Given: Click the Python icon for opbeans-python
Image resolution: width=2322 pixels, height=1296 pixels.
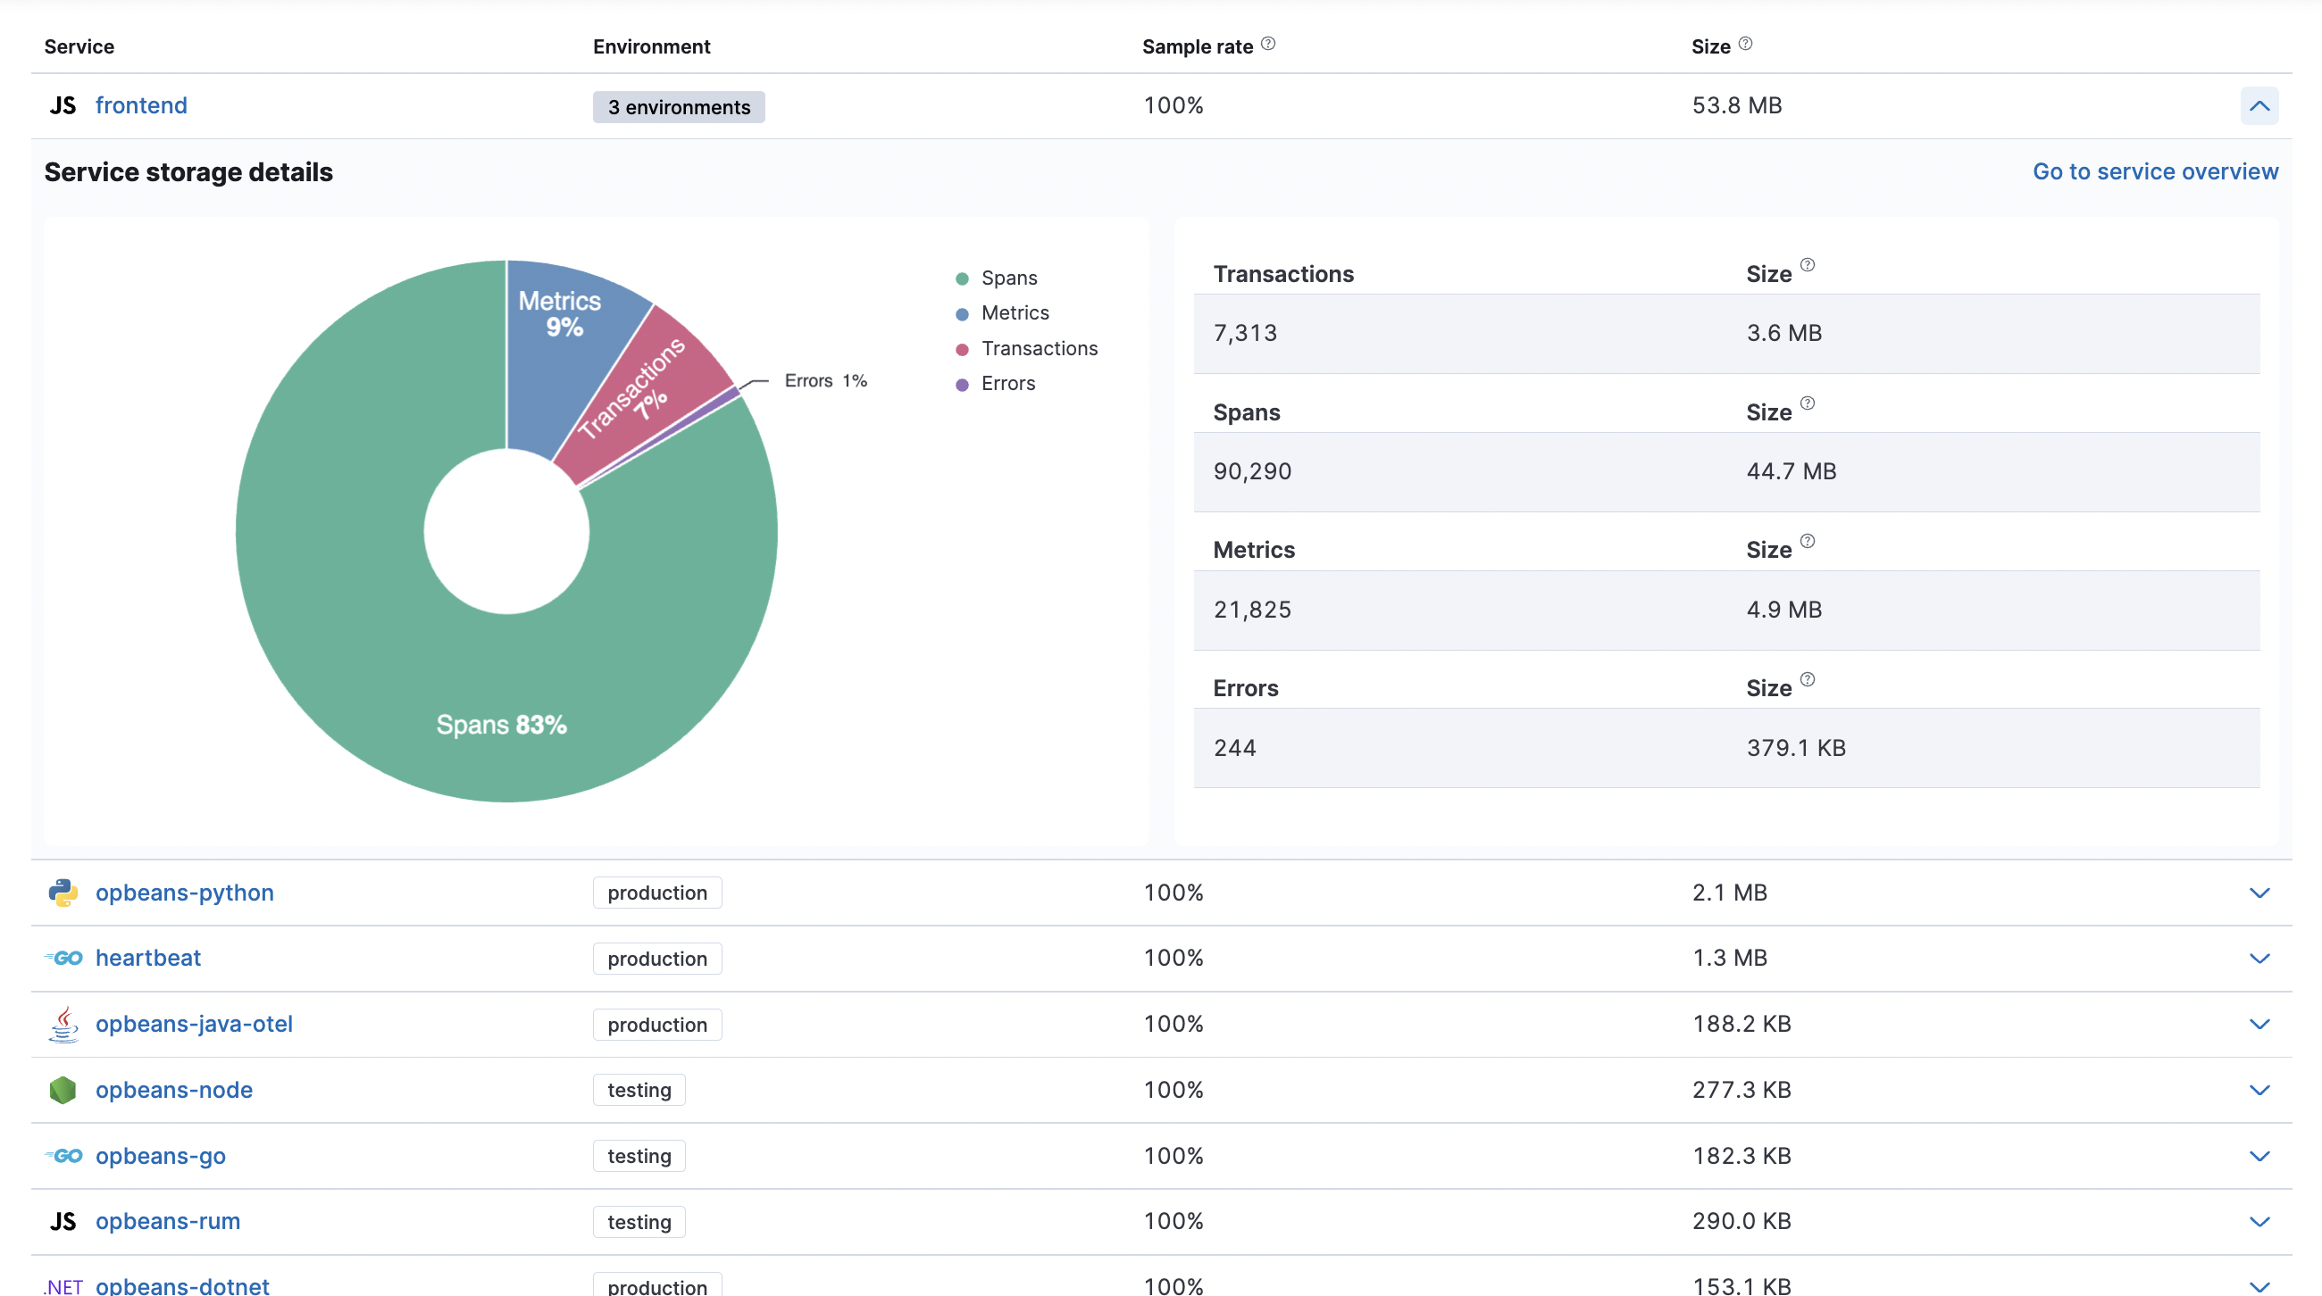Looking at the screenshot, I should pos(63,891).
